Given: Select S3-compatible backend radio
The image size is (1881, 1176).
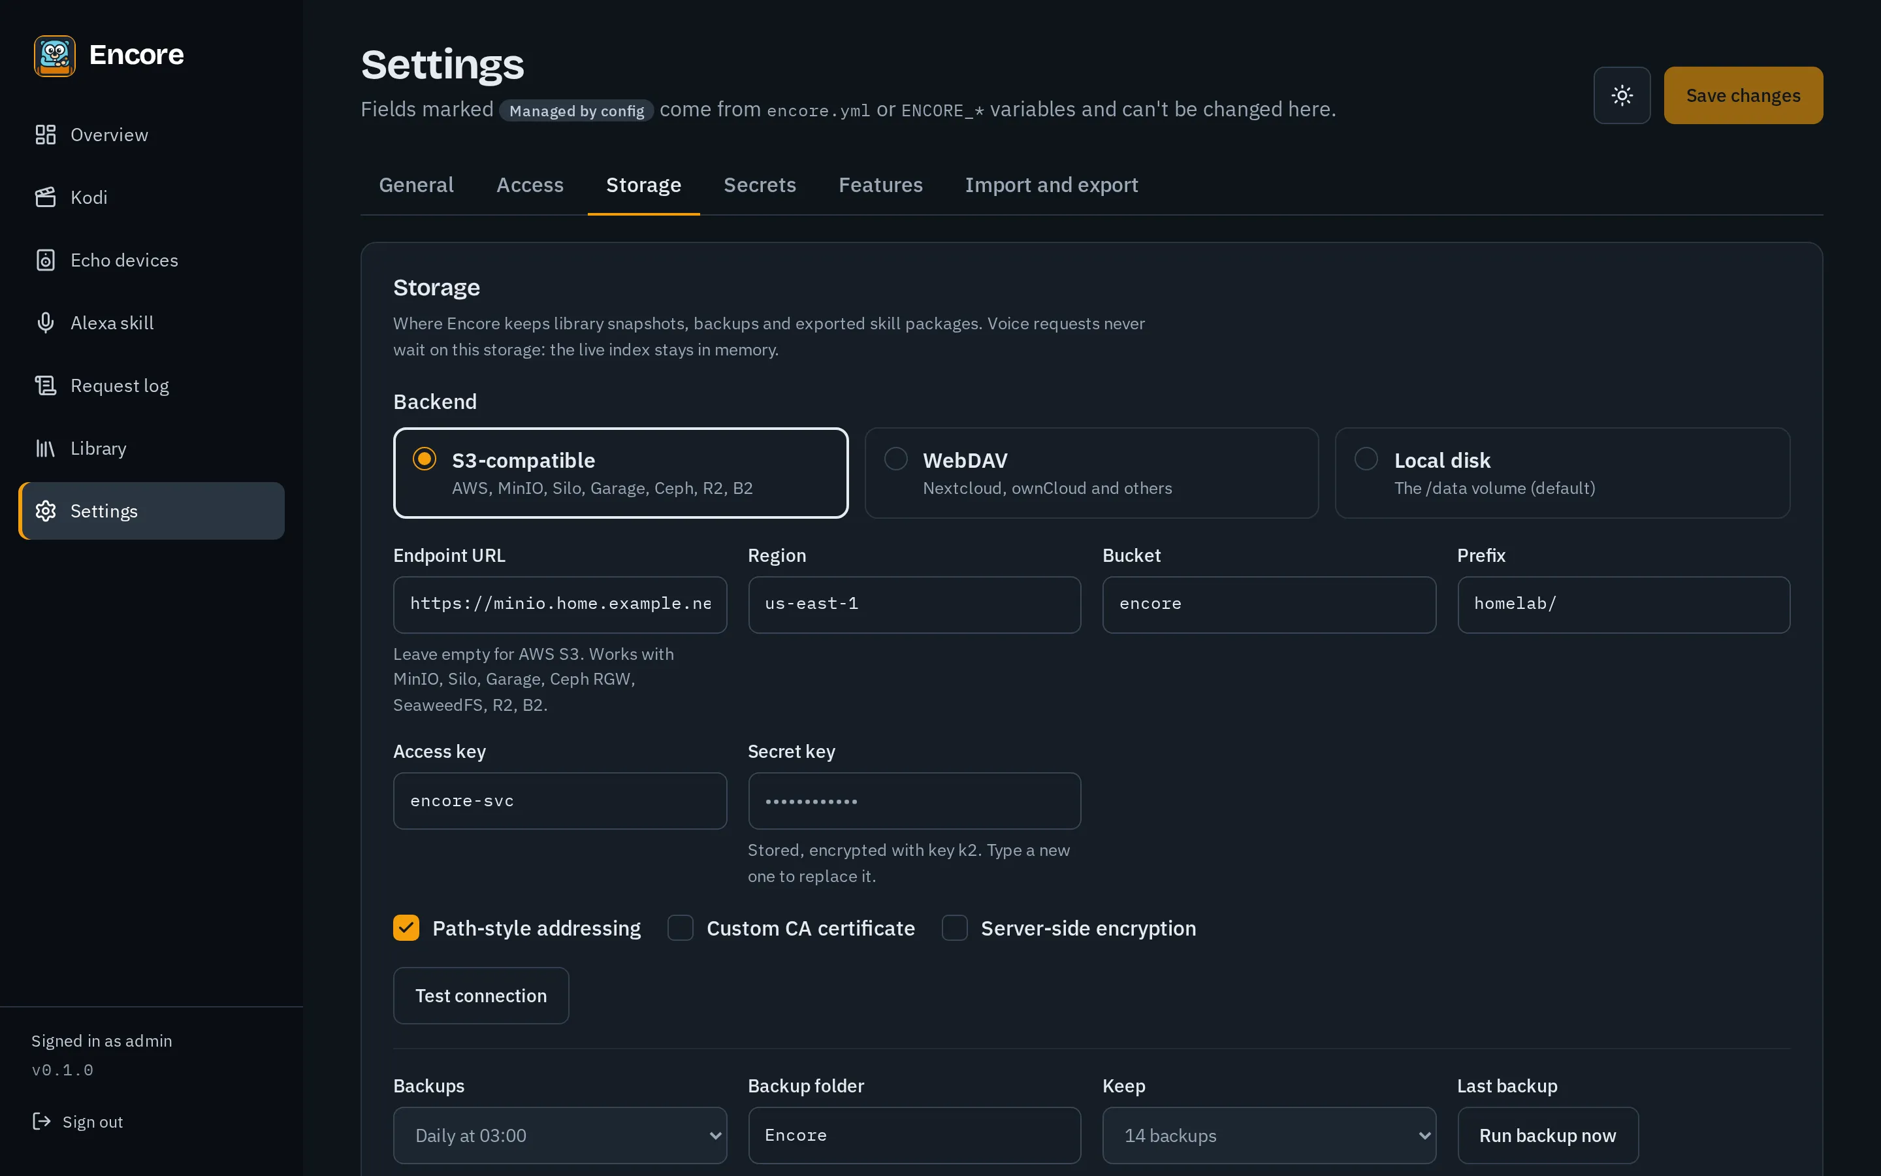Looking at the screenshot, I should coord(425,459).
